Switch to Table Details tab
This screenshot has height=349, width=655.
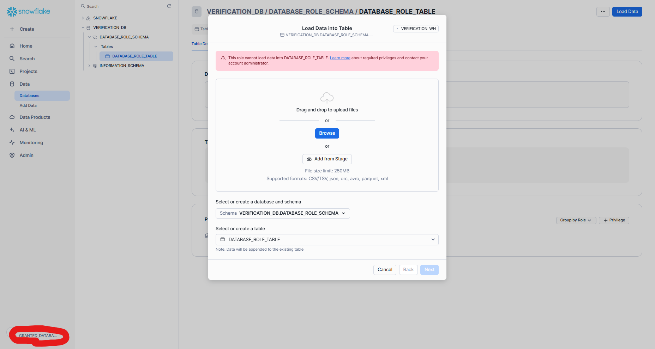click(200, 44)
